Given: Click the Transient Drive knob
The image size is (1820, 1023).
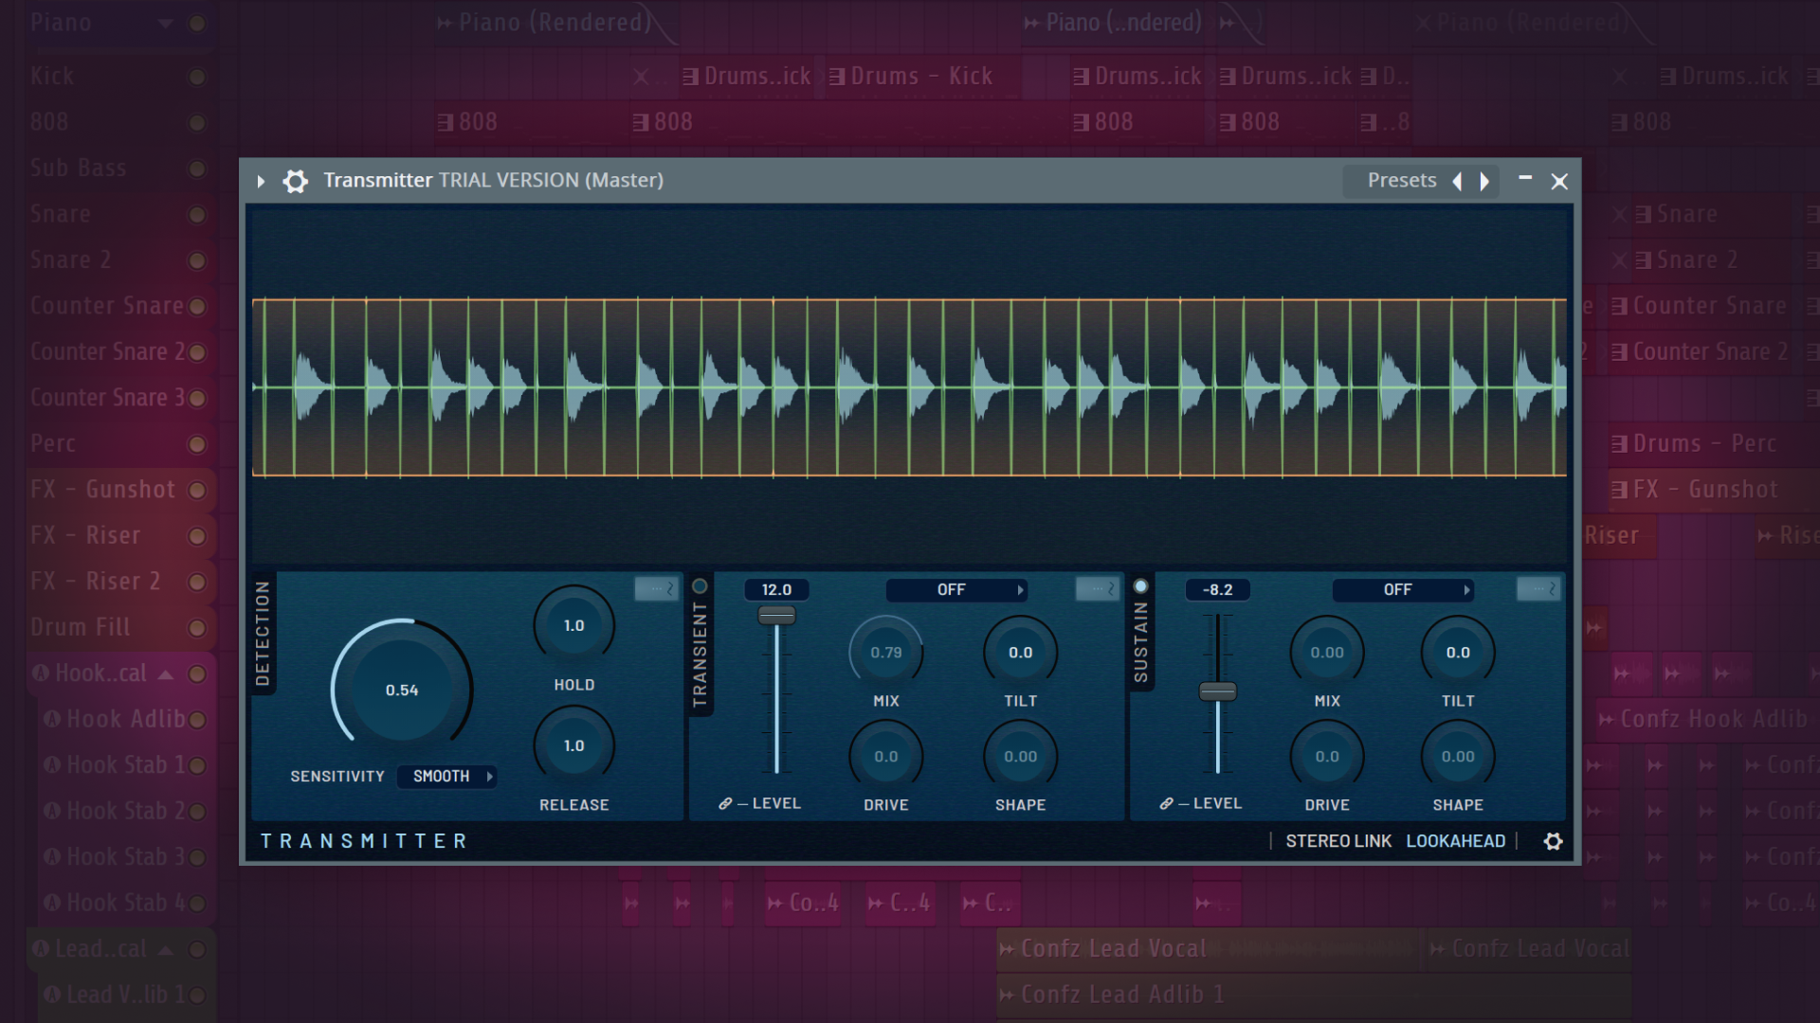Looking at the screenshot, I should 886,757.
